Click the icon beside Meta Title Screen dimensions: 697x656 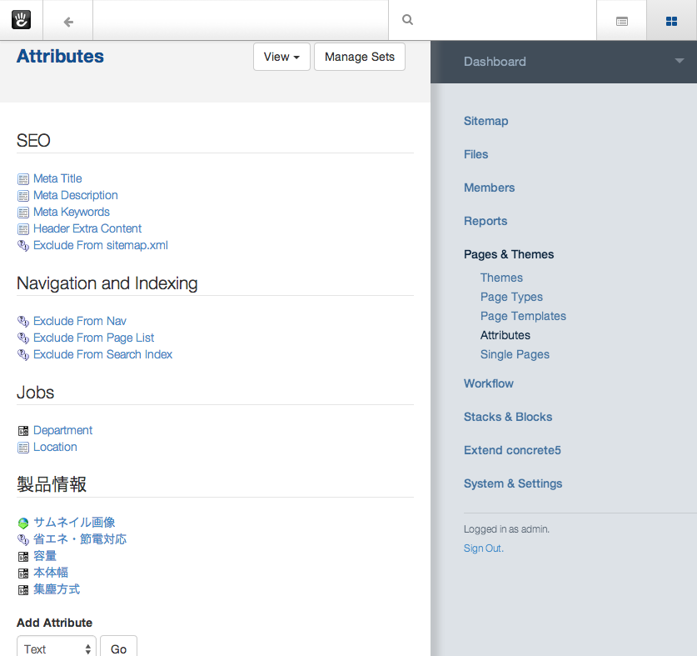23,179
